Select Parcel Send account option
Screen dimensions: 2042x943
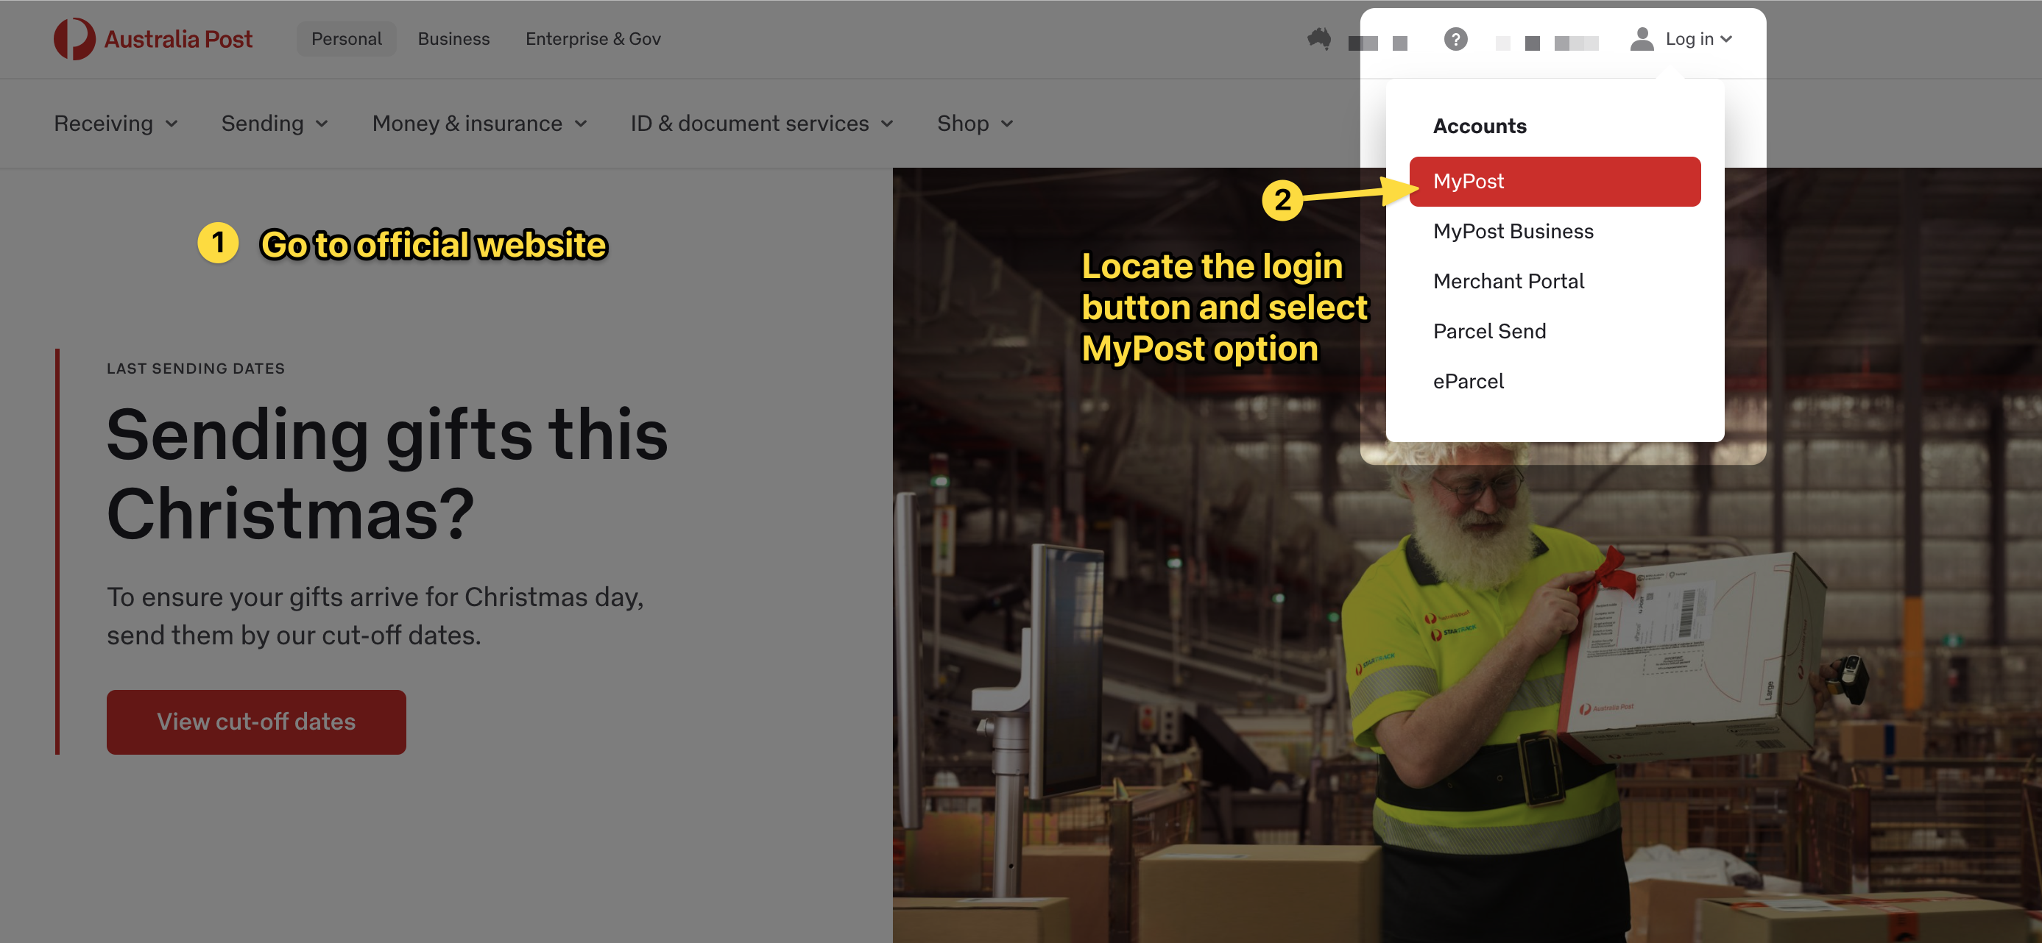pos(1488,331)
